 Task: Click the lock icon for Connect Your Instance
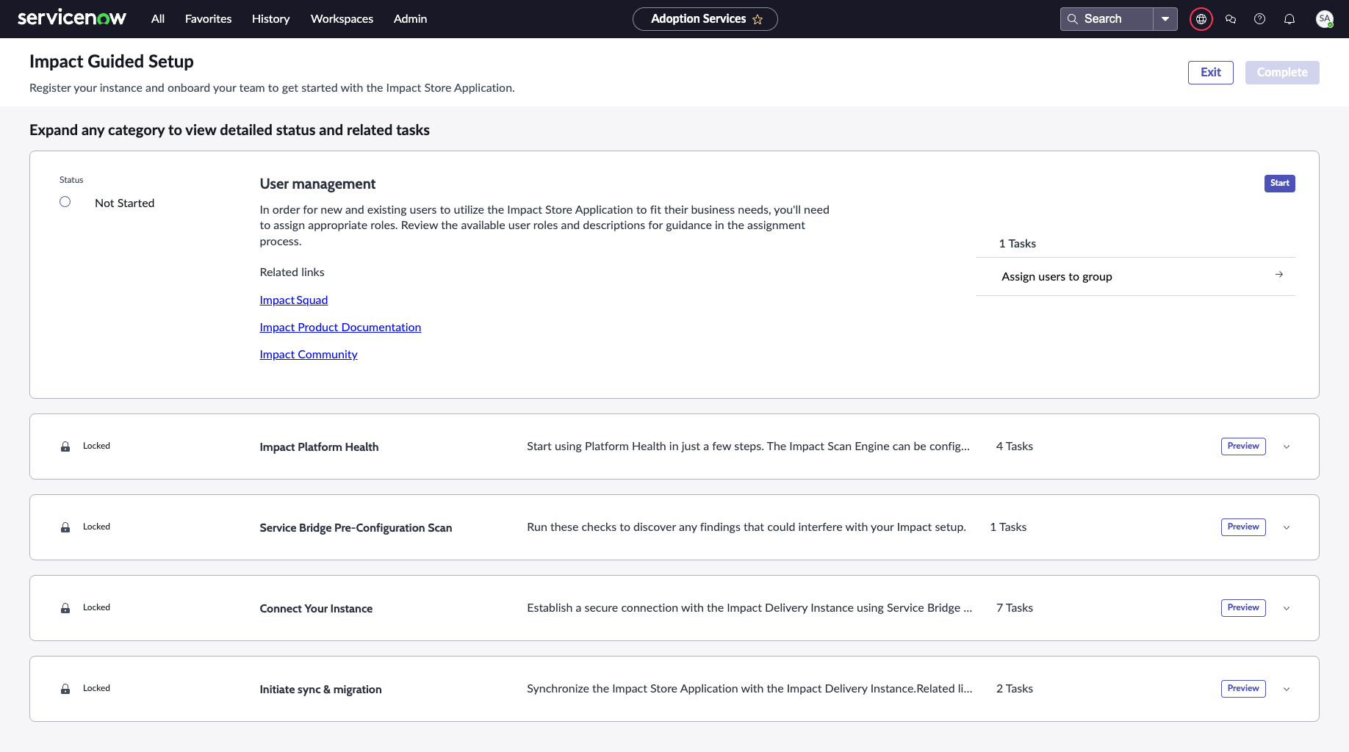[65, 608]
